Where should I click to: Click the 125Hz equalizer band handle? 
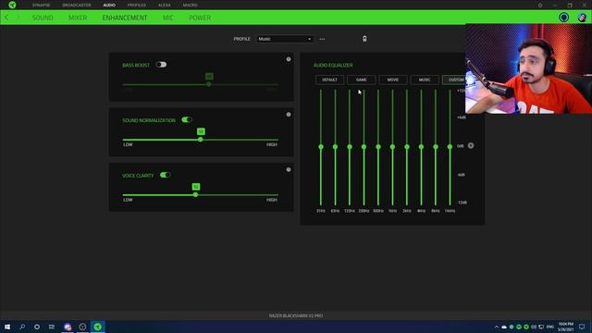350,146
